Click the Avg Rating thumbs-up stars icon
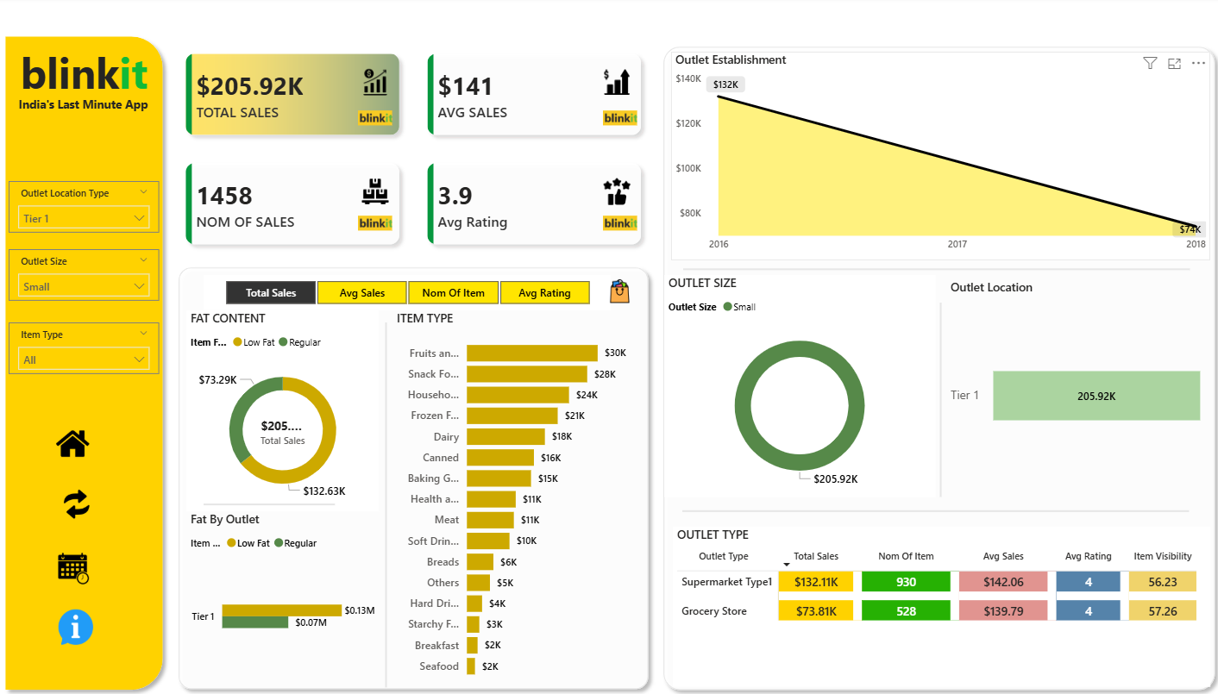Image resolution: width=1218 pixels, height=694 pixels. coord(617,191)
